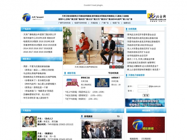Open the Tianjin TV station logo

pyautogui.click(x=33, y=17)
